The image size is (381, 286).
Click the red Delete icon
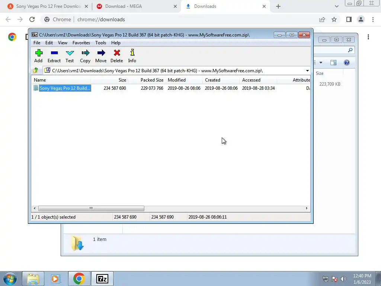pos(116,56)
